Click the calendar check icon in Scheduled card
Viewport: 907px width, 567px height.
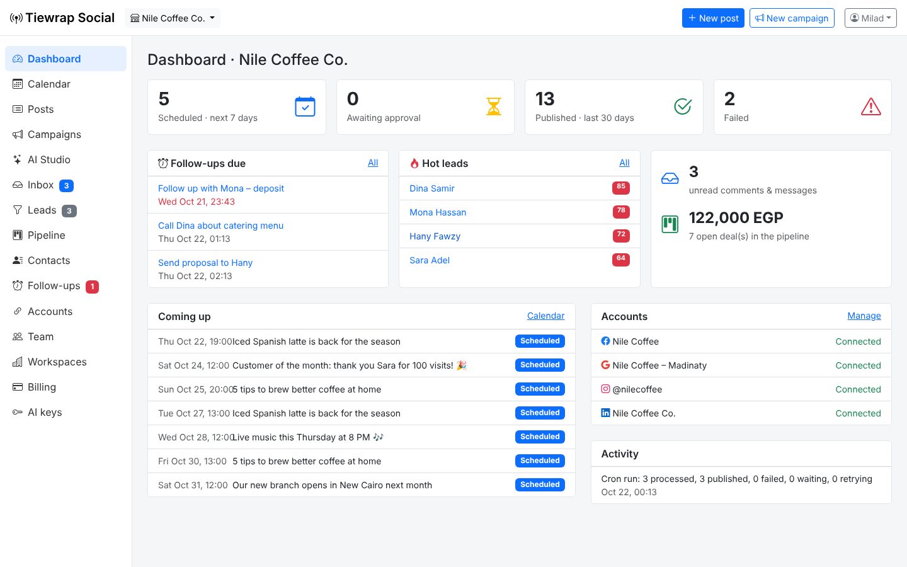click(305, 107)
